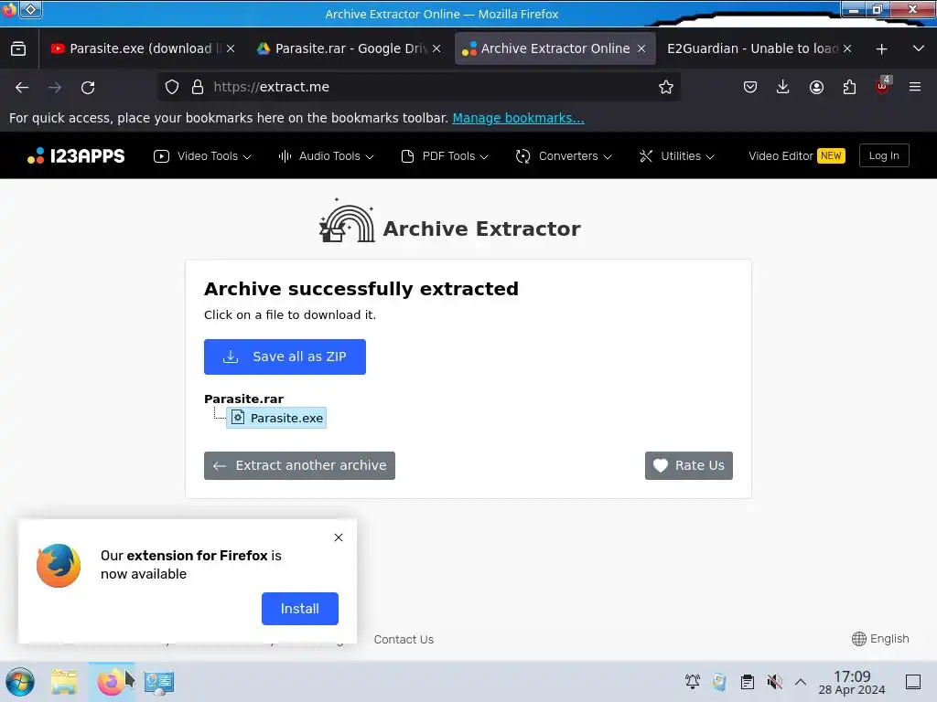Click the uBlock Origin extension icon
The image size is (937, 702).
[x=883, y=87]
